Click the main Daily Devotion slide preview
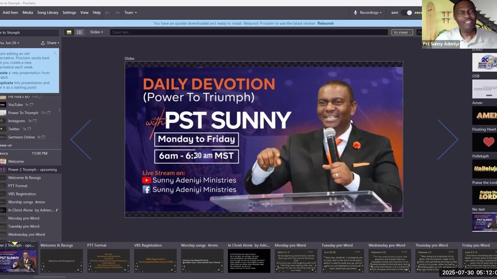The width and height of the screenshot is (497, 279). click(264, 139)
